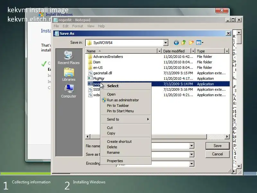This screenshot has height=193, width=257.
Task: Expand the Send to submenu
Action: tap(126, 119)
